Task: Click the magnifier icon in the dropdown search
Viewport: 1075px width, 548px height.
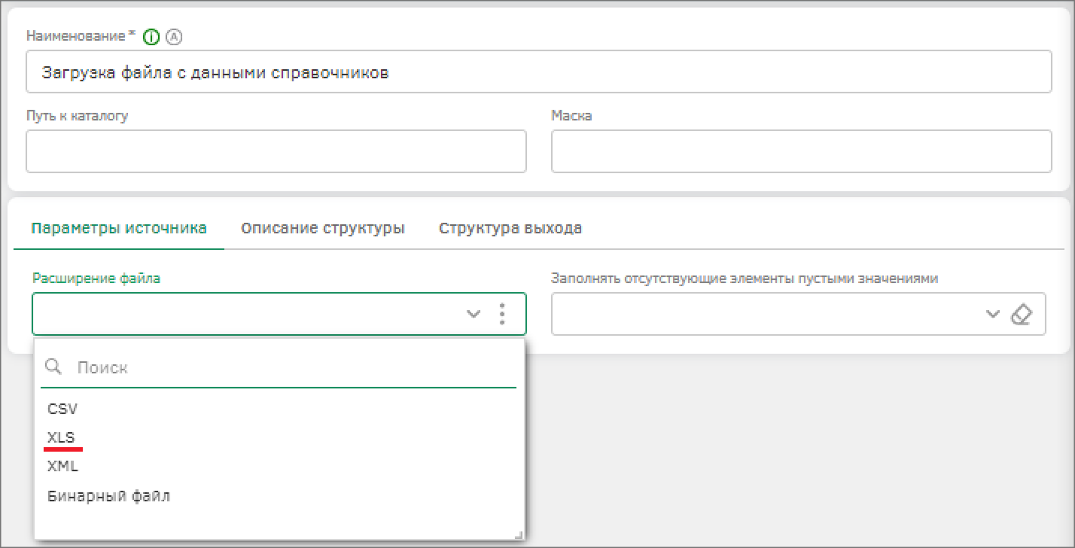Action: click(53, 367)
